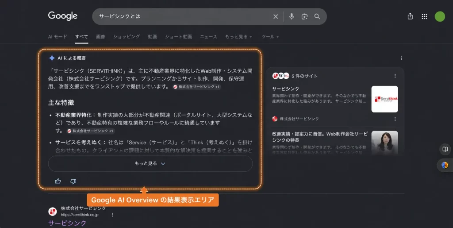453x228 pixels.
Task: Click the stacked site favicons by 5 件のサイト
Action: click(280, 76)
